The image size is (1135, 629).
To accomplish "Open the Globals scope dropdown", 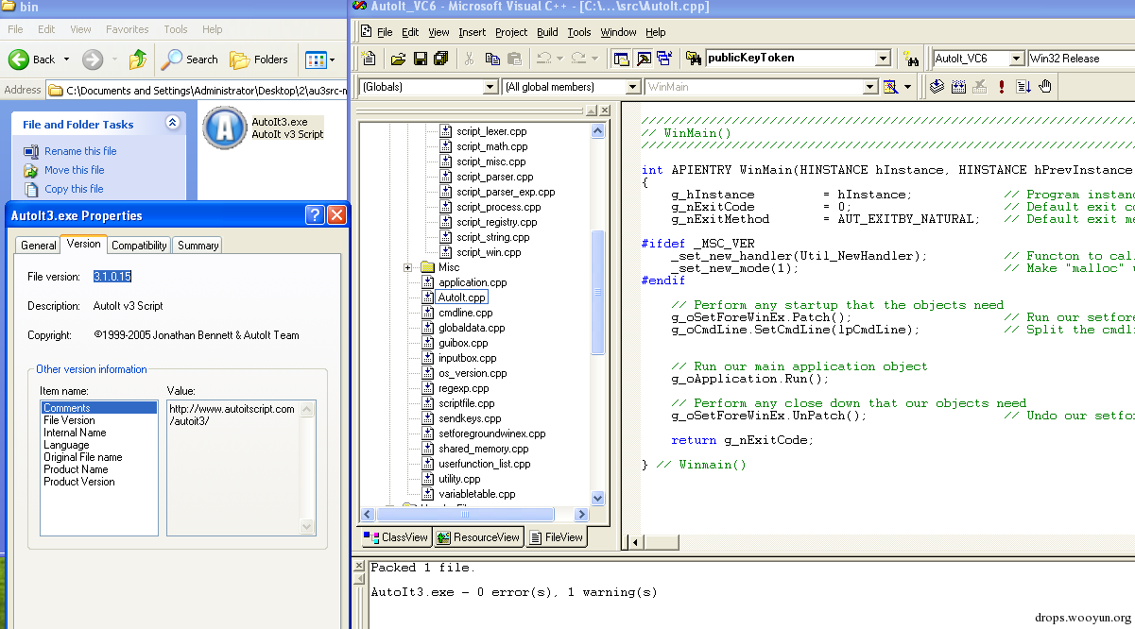I will (x=490, y=86).
